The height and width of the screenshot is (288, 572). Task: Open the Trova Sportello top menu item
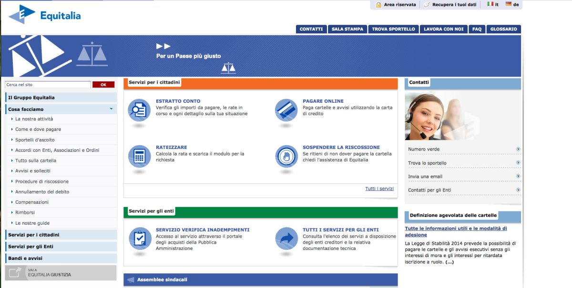click(393, 29)
